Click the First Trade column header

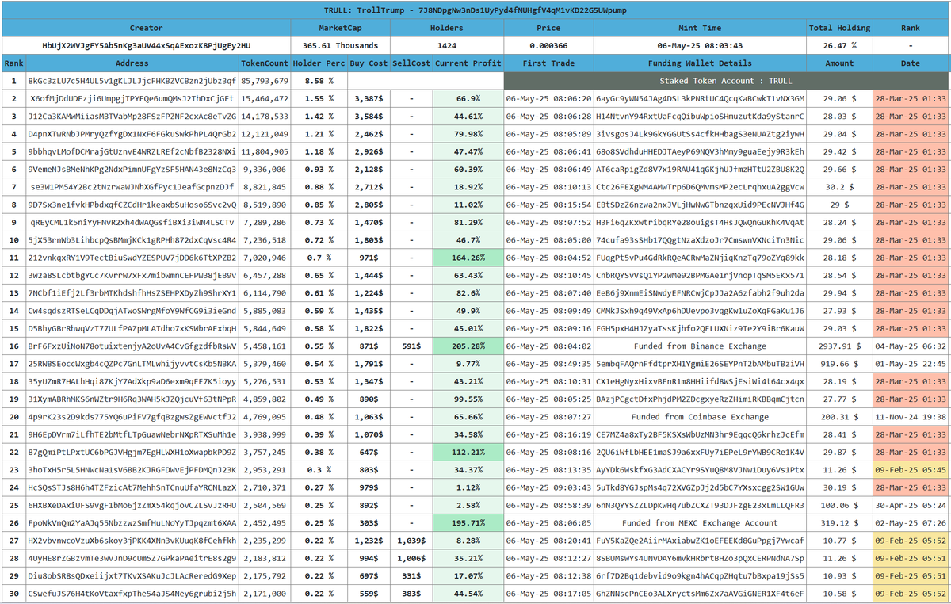coord(548,63)
